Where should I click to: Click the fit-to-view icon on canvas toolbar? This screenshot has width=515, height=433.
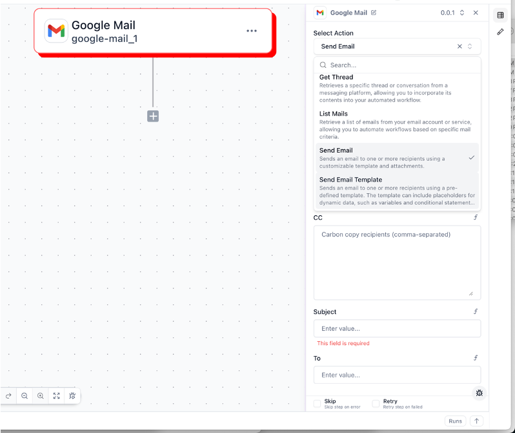tap(57, 396)
